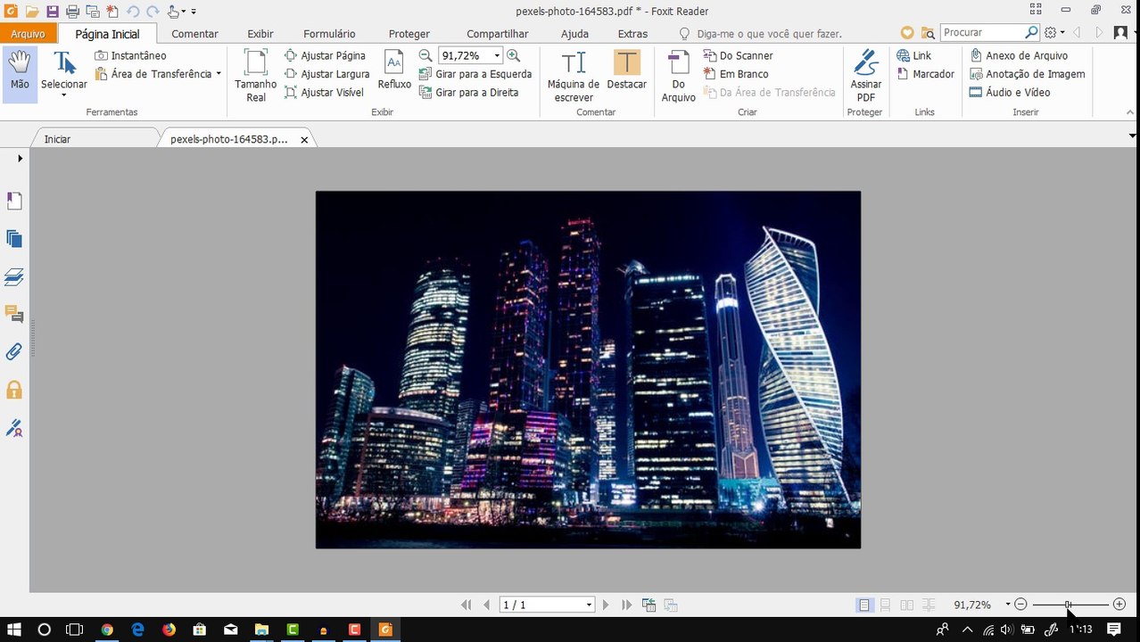Open Windows Start menu
Viewport: 1140px width, 642px height.
point(14,630)
